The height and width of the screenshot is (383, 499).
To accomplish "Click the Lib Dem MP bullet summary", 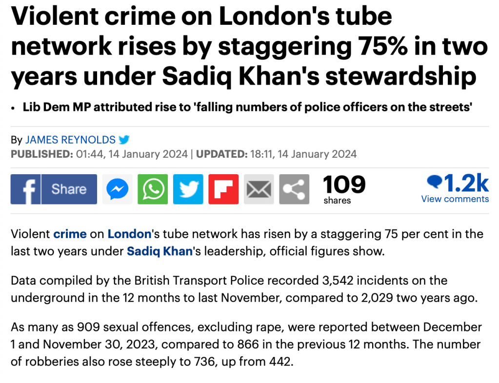I will click(247, 107).
